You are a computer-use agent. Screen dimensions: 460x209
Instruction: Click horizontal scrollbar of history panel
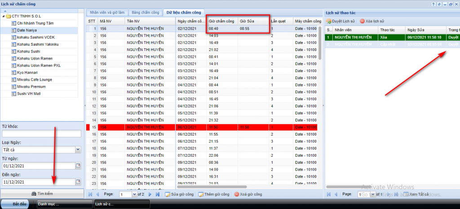pyautogui.click(x=349, y=187)
